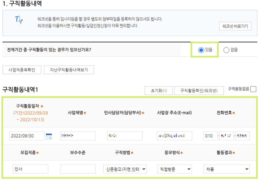Open 지난구직활동내역보기 to view past activities
259x180 pixels.
68,69
